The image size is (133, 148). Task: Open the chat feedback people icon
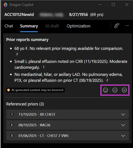[117, 26]
